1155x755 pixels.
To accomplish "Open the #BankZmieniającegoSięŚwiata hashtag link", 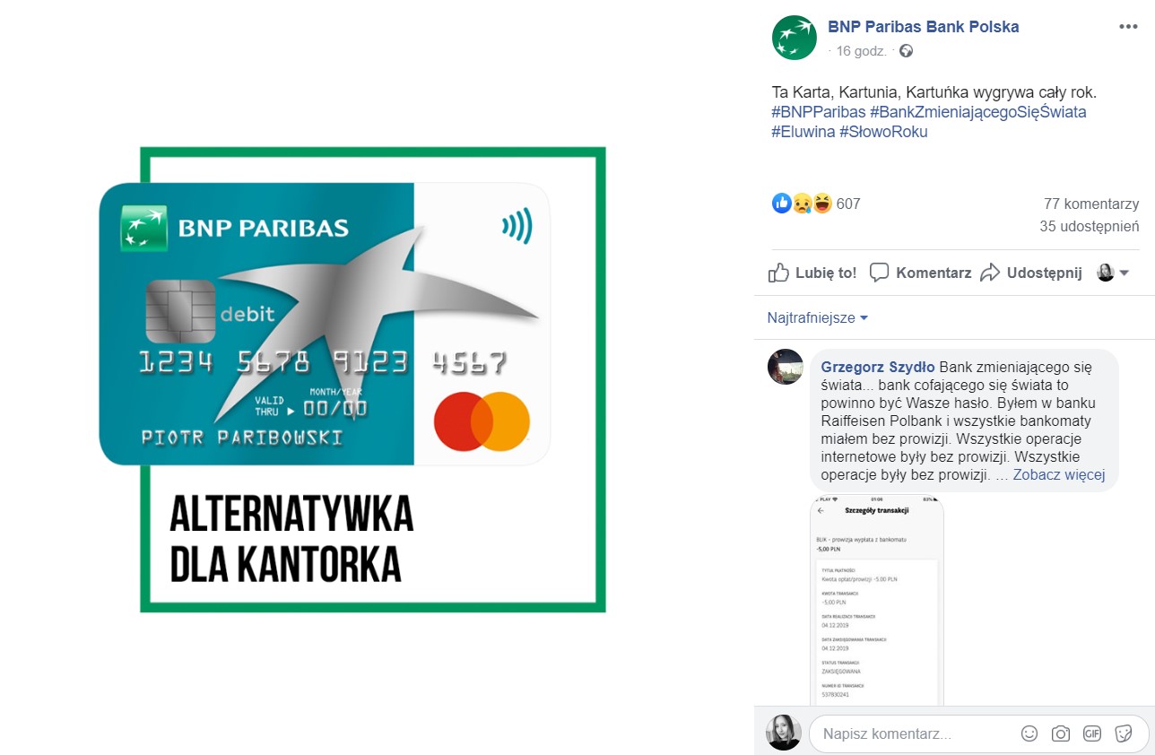I will pos(977,112).
